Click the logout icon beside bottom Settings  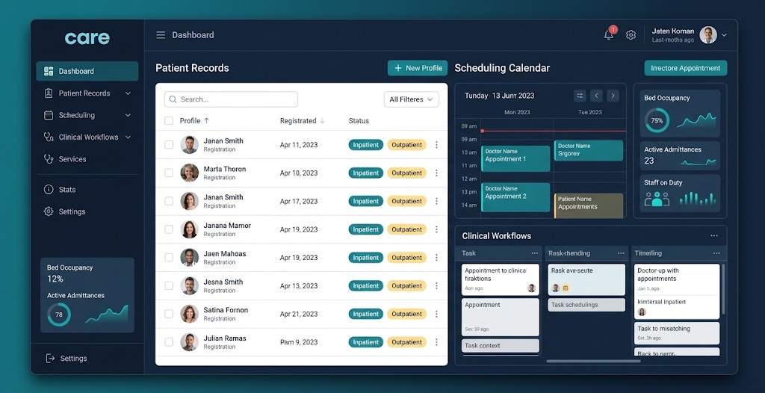pyautogui.click(x=50, y=359)
